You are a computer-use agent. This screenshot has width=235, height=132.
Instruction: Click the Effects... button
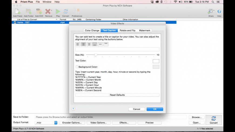[x=124, y=123]
